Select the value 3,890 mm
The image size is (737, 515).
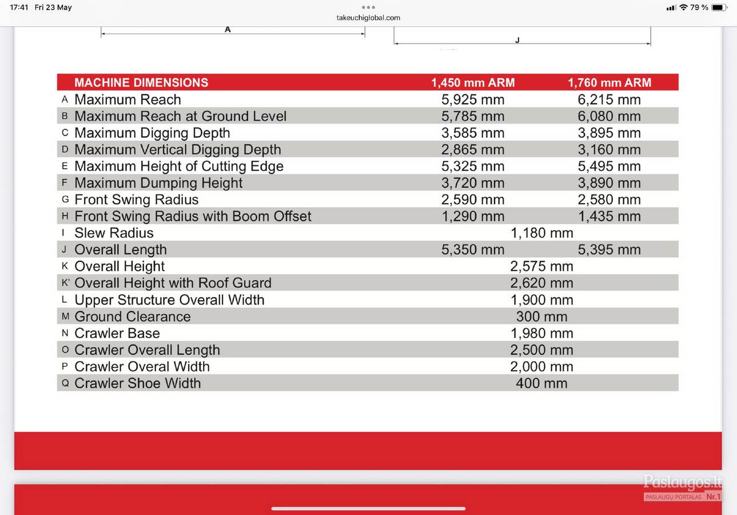609,183
